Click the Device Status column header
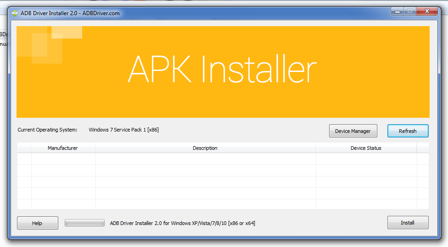This screenshot has height=247, width=448. tap(366, 148)
